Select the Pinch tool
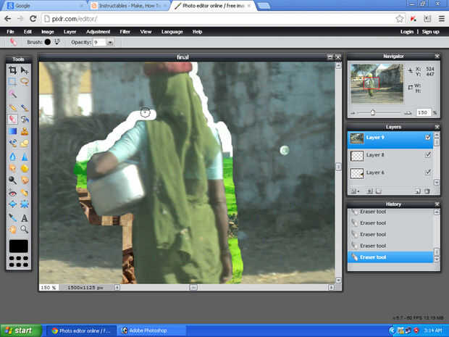This screenshot has width=449, height=337. click(25, 204)
